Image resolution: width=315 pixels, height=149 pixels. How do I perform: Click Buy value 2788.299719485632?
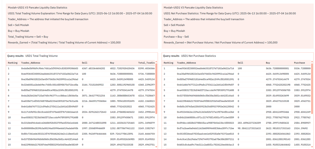(x=277, y=123)
